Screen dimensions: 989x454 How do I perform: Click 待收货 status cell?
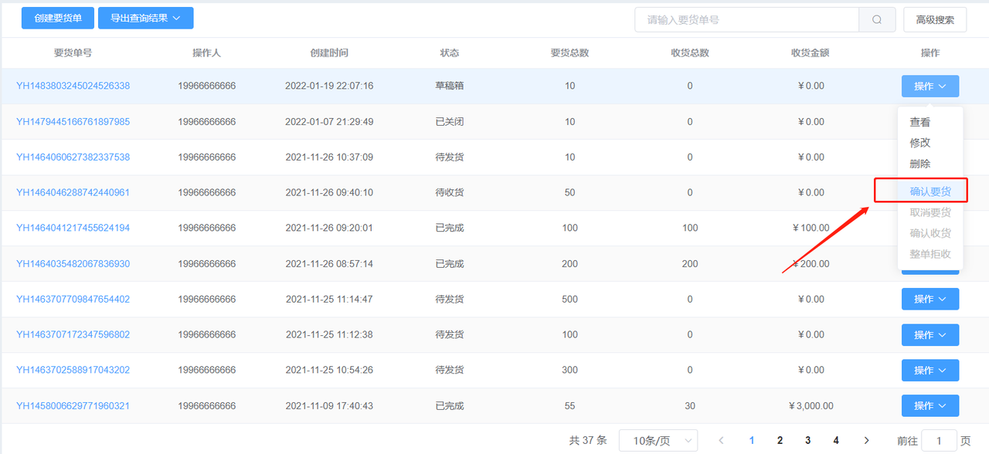click(x=450, y=192)
